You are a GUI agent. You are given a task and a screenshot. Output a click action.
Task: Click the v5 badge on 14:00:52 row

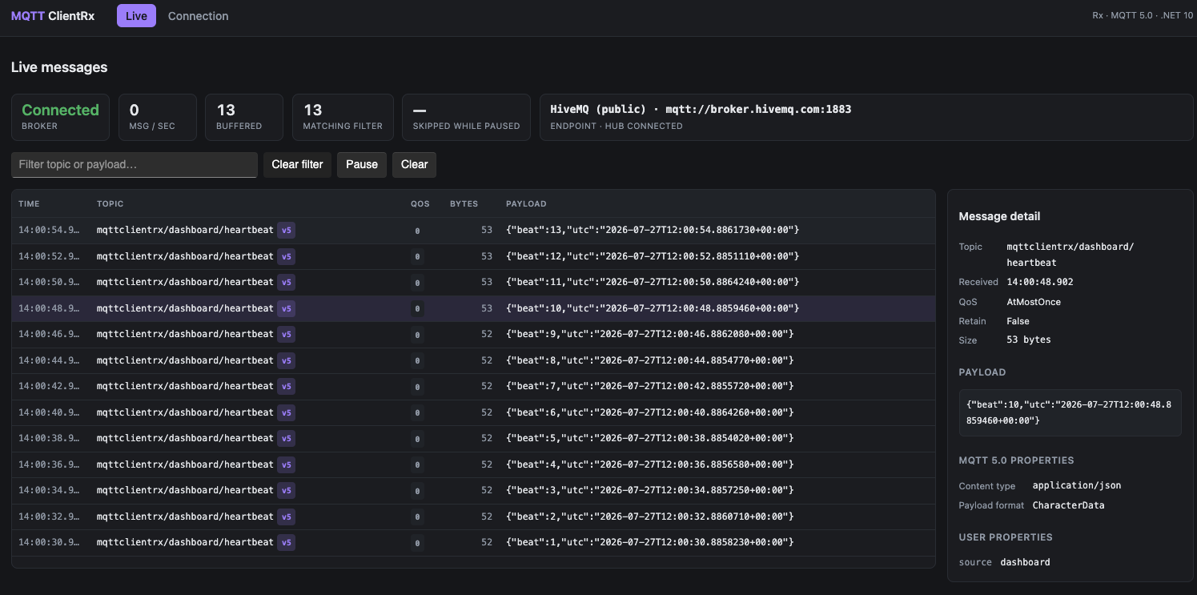[x=287, y=256]
